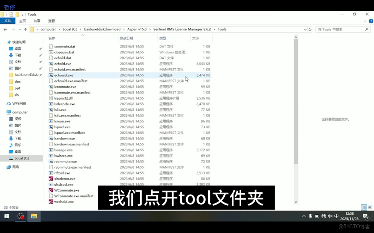Go back using the back arrow button
Viewport: 374px width, 233px height.
pyautogui.click(x=5, y=29)
